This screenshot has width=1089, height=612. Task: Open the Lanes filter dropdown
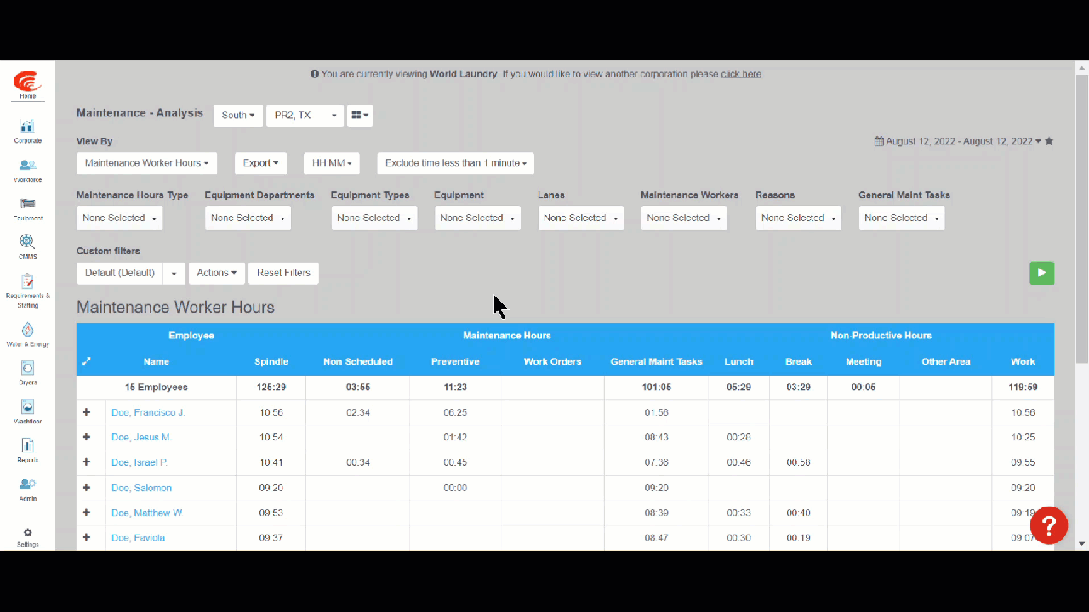(x=581, y=218)
